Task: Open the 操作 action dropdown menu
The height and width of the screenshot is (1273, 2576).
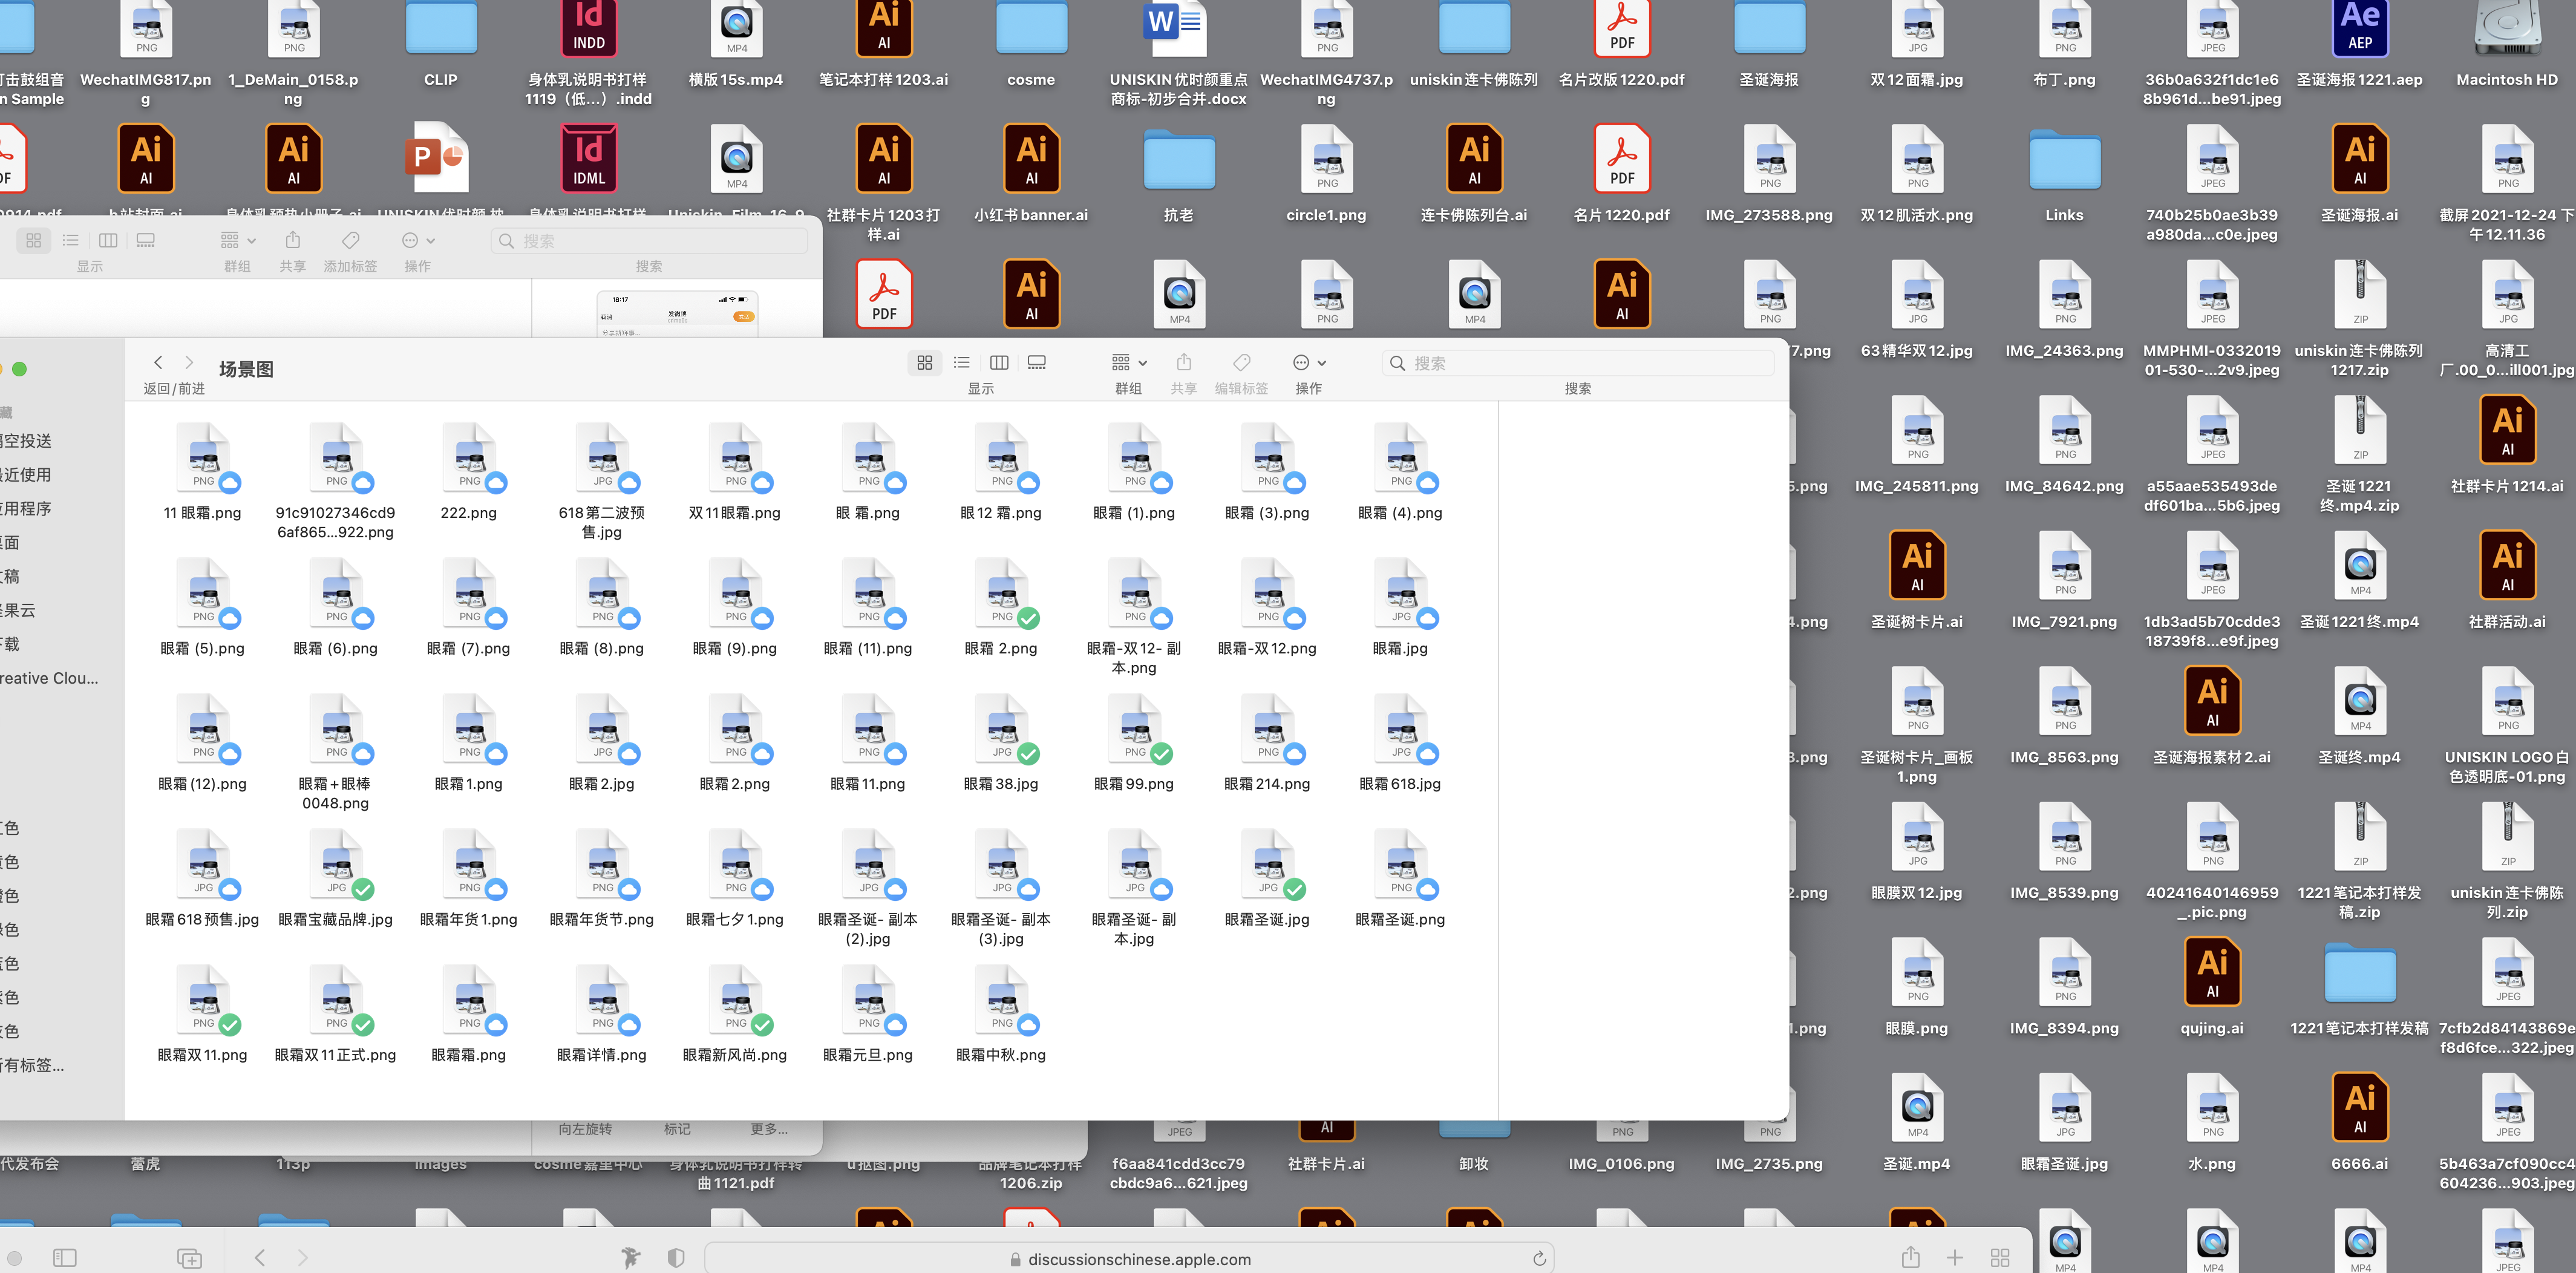Action: coord(1308,363)
